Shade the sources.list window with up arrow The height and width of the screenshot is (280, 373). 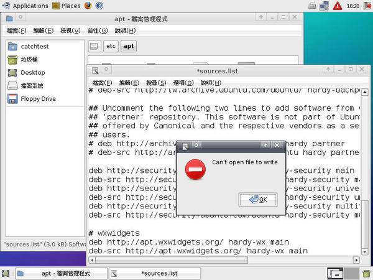(328, 69)
